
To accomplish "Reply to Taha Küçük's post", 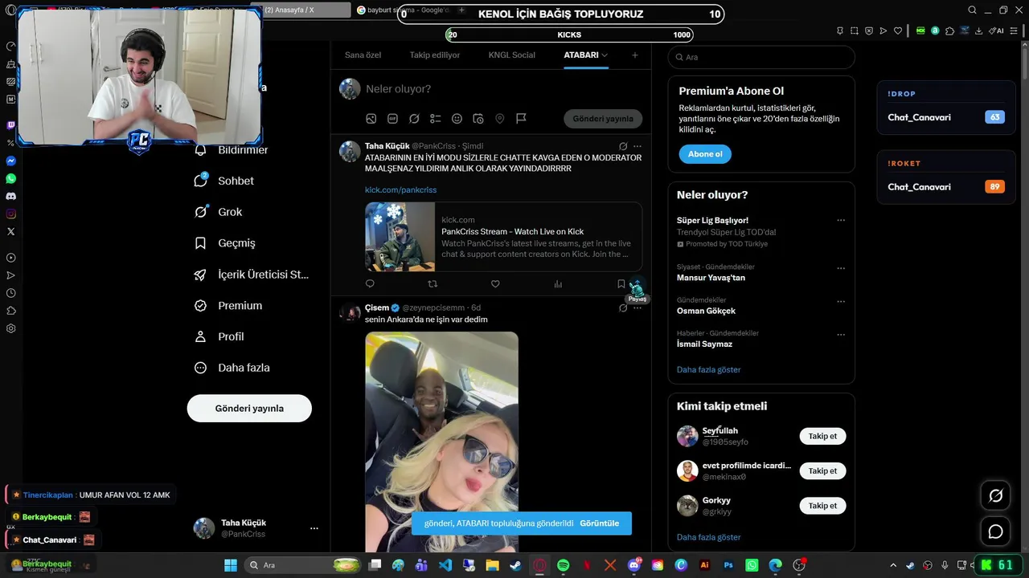I will (370, 283).
